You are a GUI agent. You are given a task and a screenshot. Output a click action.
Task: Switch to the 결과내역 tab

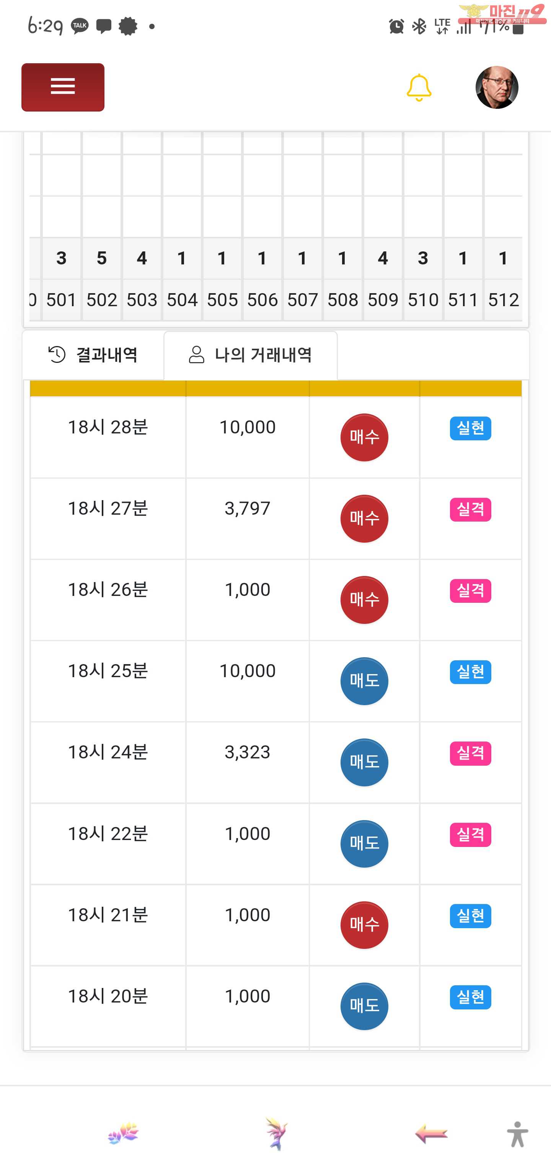(x=93, y=354)
